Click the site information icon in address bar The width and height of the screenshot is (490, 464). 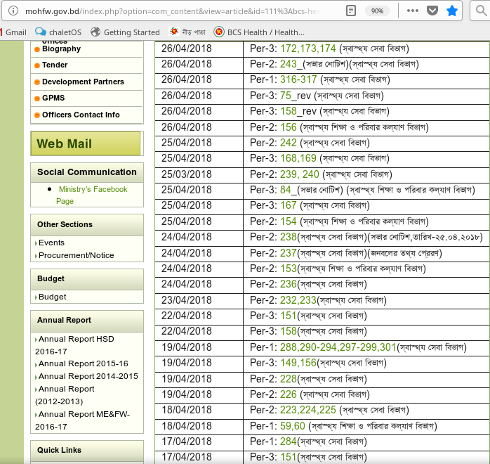(13, 11)
